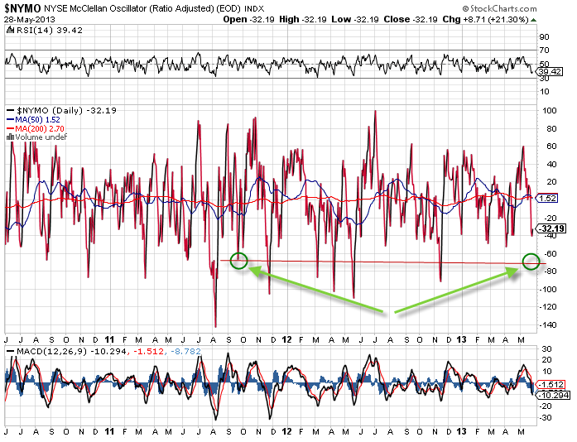The width and height of the screenshot is (577, 442).
Task: Click the Volume undef legend text
Action: [41, 137]
